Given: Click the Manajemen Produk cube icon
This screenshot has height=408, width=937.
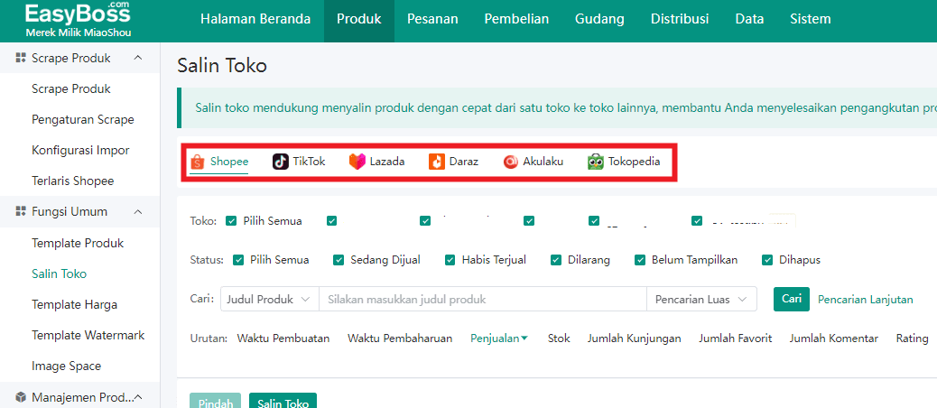Looking at the screenshot, I should (21, 397).
